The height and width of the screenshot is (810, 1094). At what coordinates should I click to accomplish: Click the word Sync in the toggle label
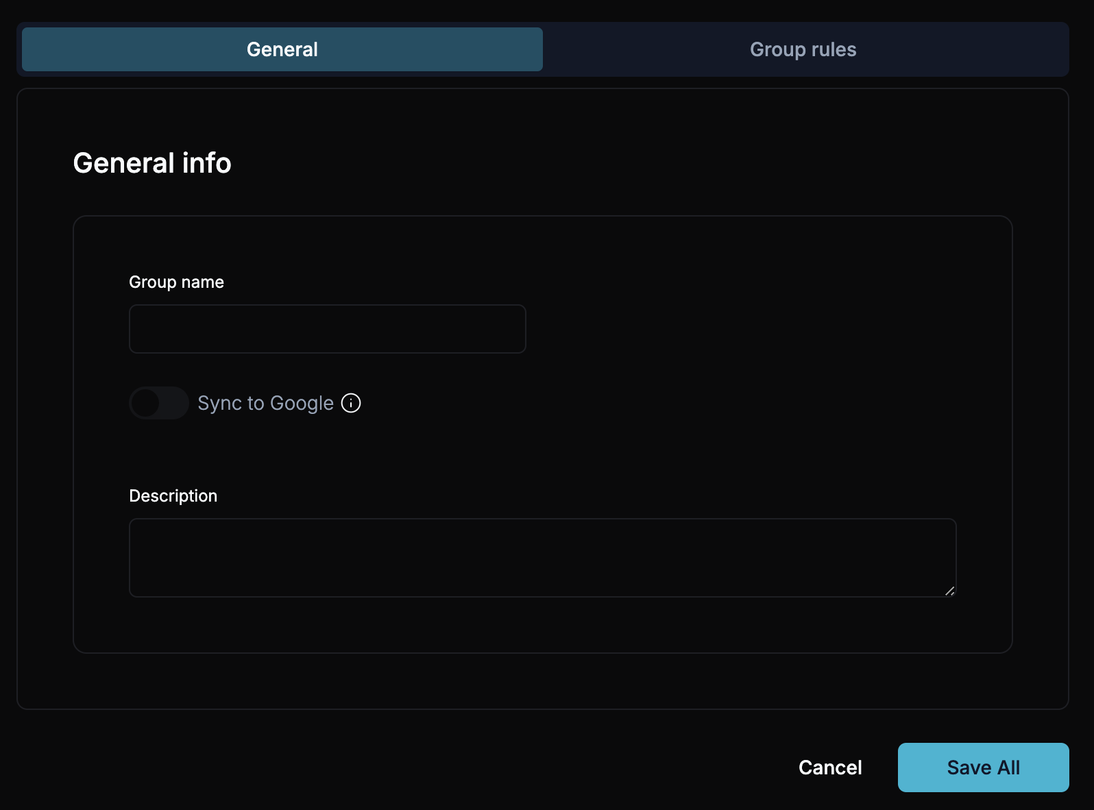(x=220, y=403)
